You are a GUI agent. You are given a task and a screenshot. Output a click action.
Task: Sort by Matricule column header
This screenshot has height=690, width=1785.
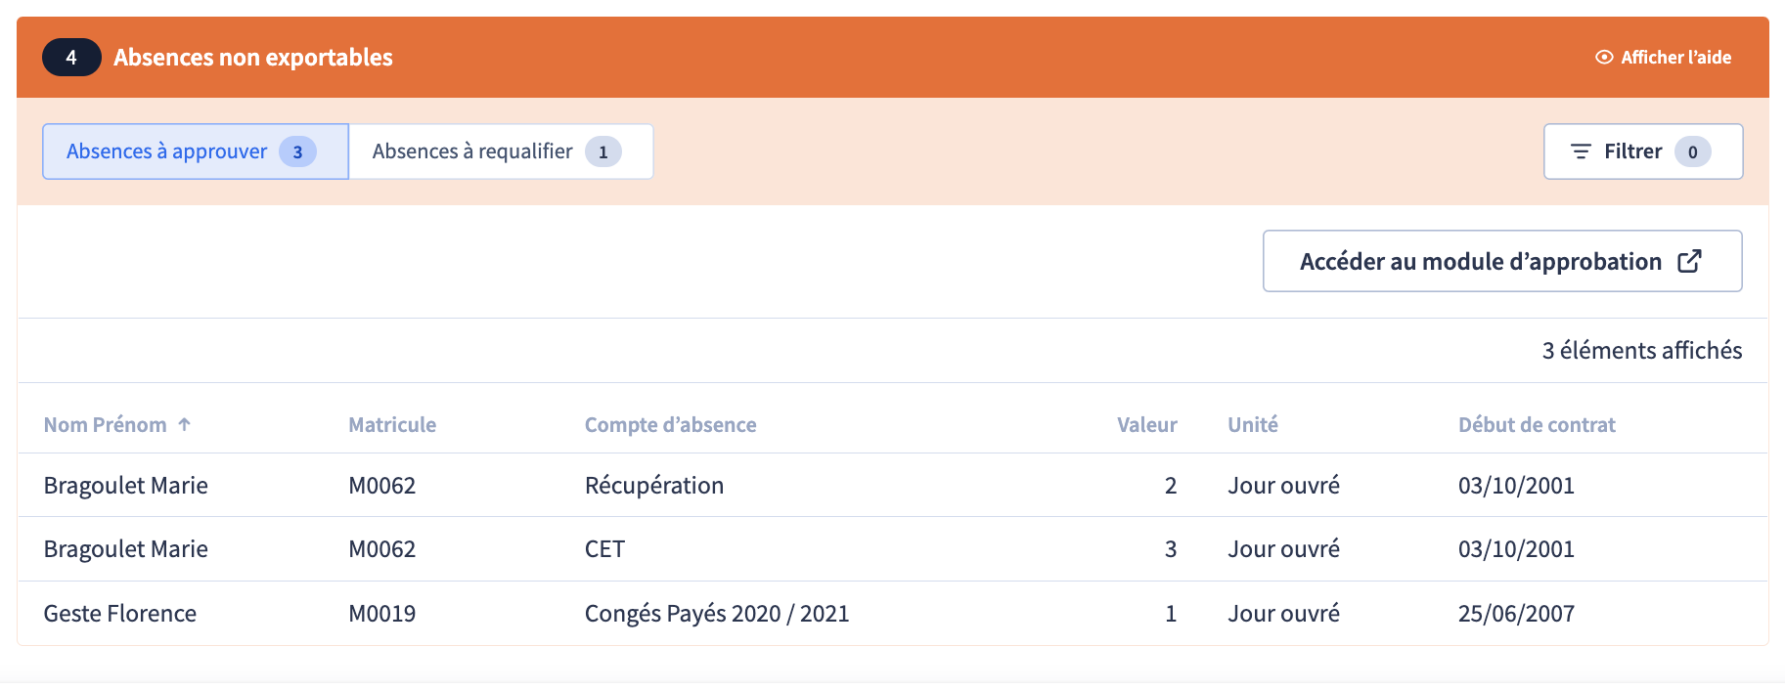click(392, 424)
